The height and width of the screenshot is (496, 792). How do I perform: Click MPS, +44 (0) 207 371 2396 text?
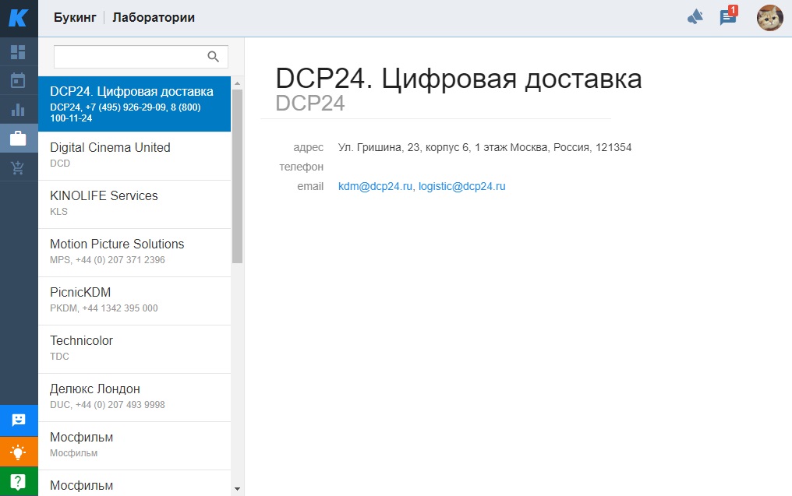click(x=108, y=260)
